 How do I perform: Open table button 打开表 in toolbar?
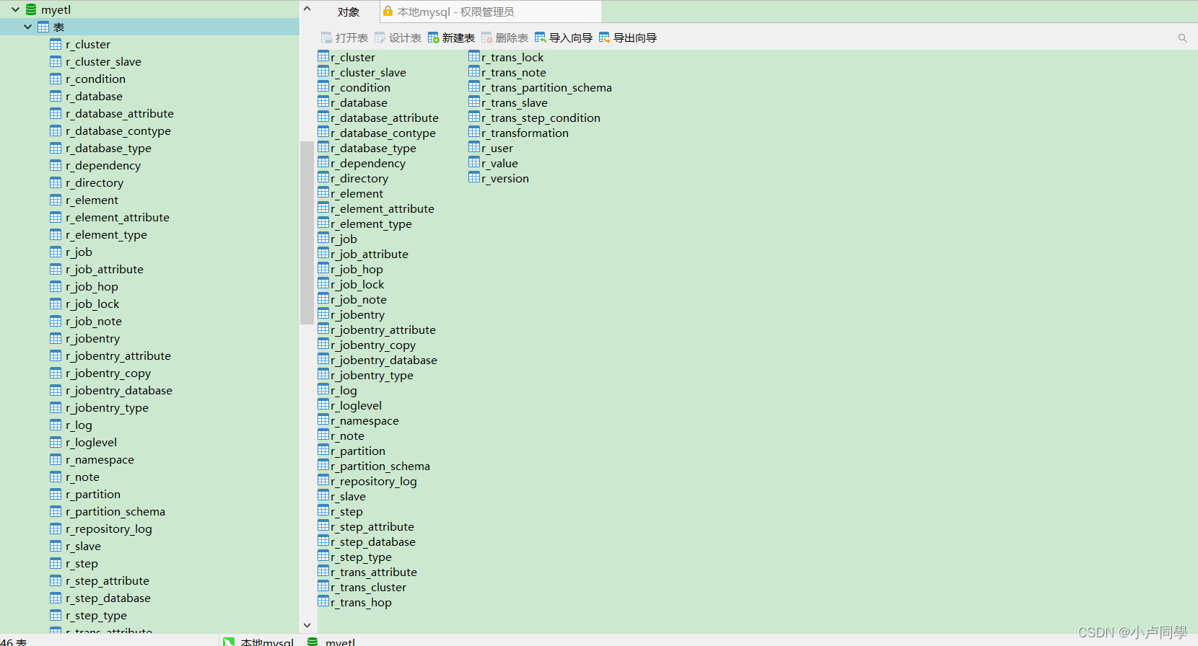[x=344, y=37]
